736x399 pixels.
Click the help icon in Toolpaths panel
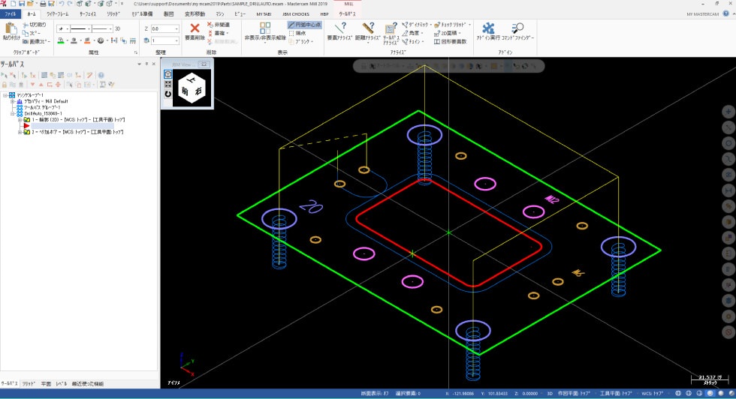point(100,75)
